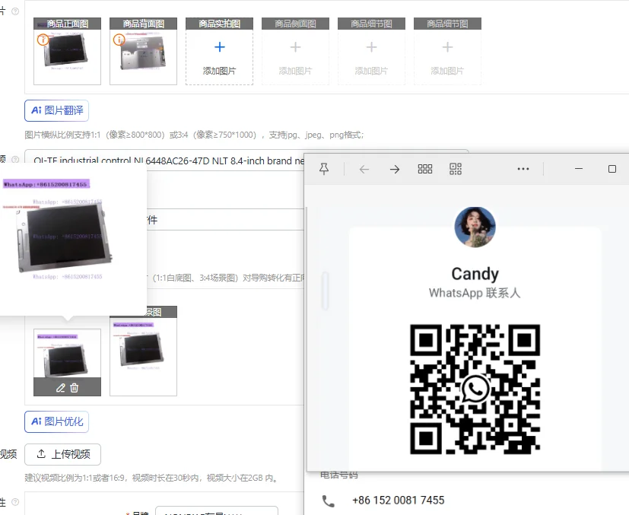This screenshot has width=629, height=515.
Task: Open the three-dot more options menu
Action: tap(523, 169)
